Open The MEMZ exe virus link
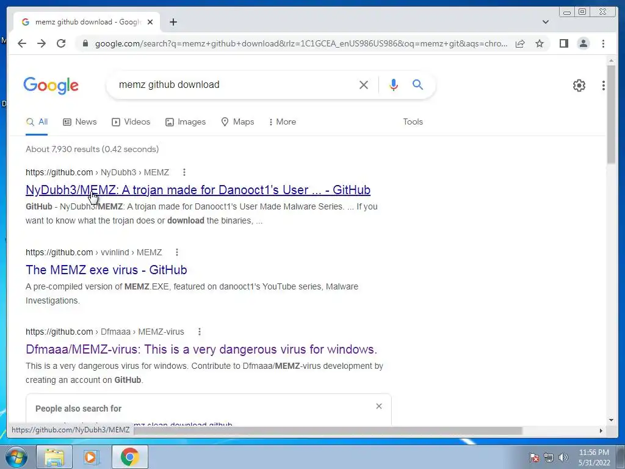625x469 pixels. coord(106,270)
